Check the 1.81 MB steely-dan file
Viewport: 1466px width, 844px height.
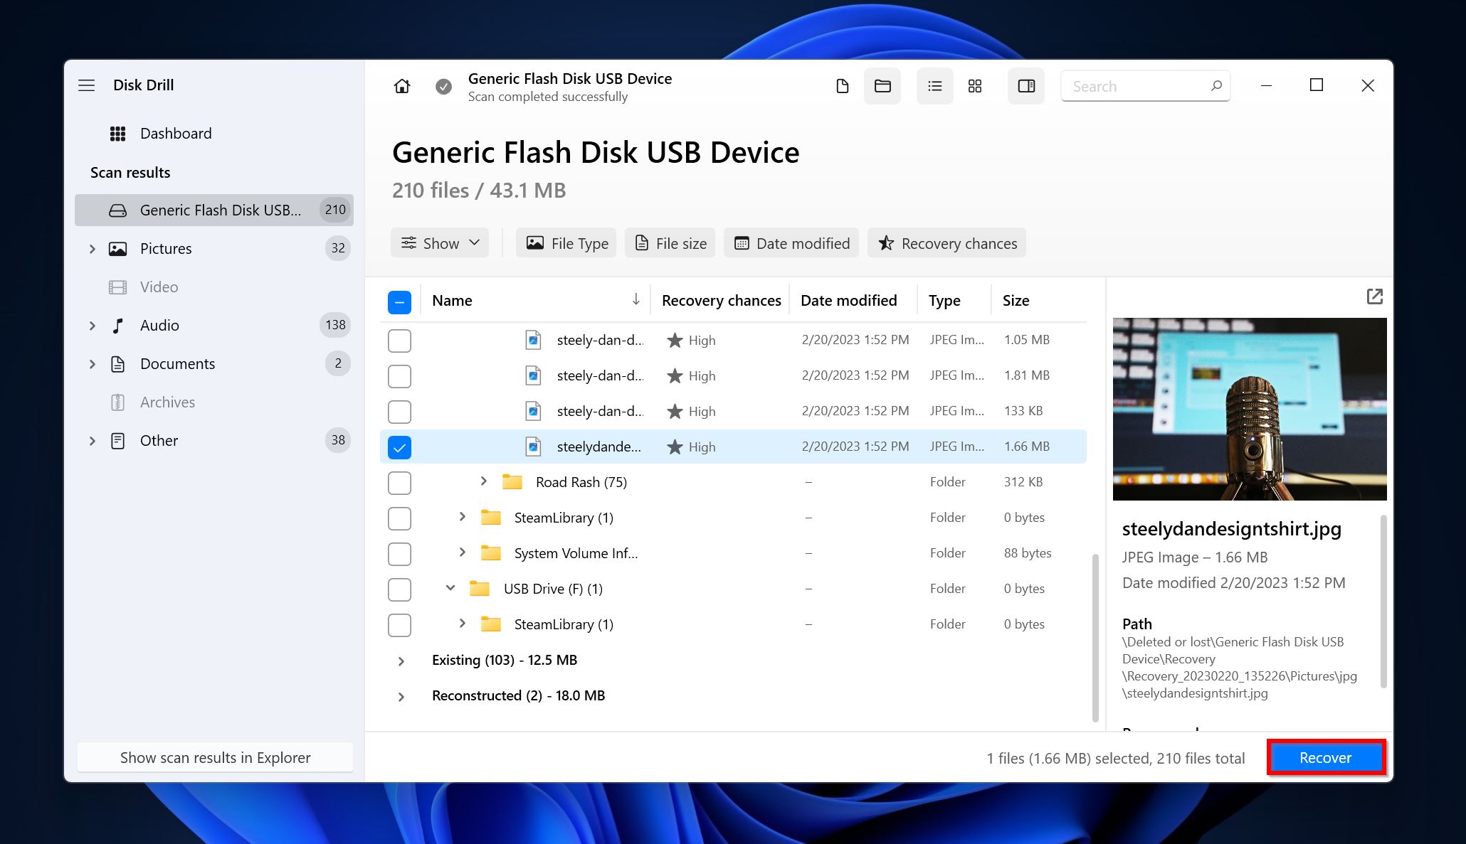point(399,376)
